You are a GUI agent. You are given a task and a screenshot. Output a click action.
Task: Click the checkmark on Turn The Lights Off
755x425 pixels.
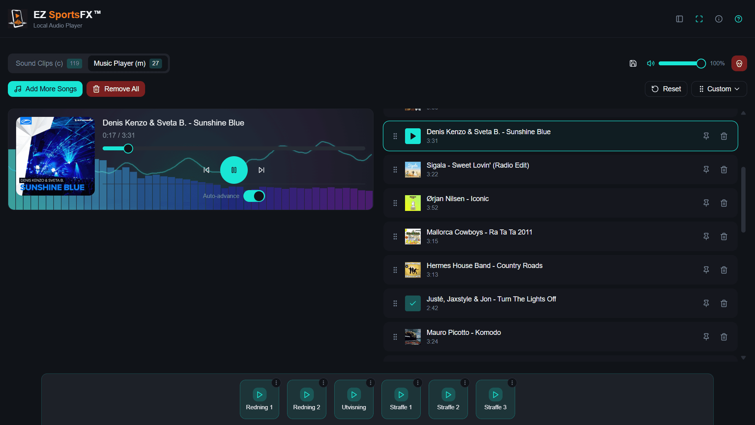point(412,303)
